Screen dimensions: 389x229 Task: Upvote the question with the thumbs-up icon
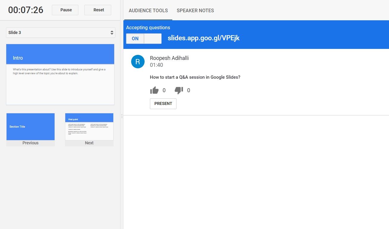click(154, 90)
